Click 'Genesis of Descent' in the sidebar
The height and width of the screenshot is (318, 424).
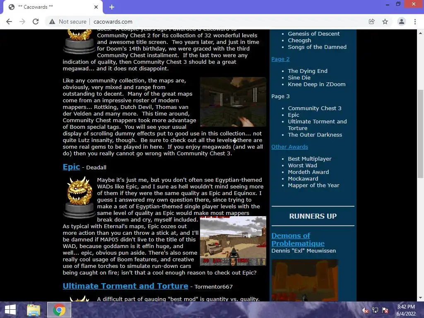[314, 34]
